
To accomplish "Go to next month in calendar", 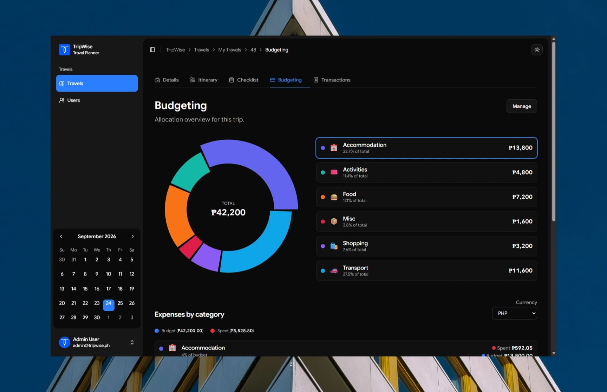I will pos(132,236).
